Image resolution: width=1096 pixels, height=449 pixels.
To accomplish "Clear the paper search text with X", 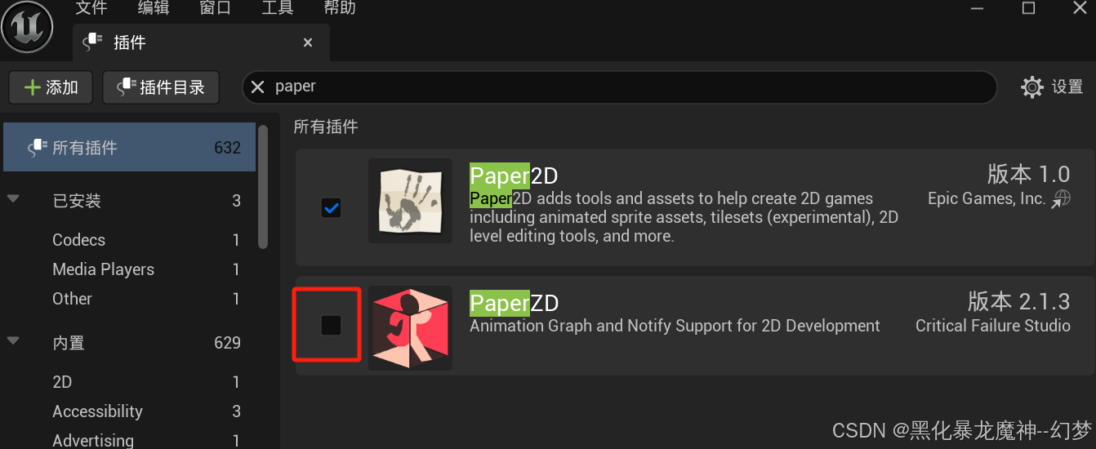I will click(x=257, y=87).
